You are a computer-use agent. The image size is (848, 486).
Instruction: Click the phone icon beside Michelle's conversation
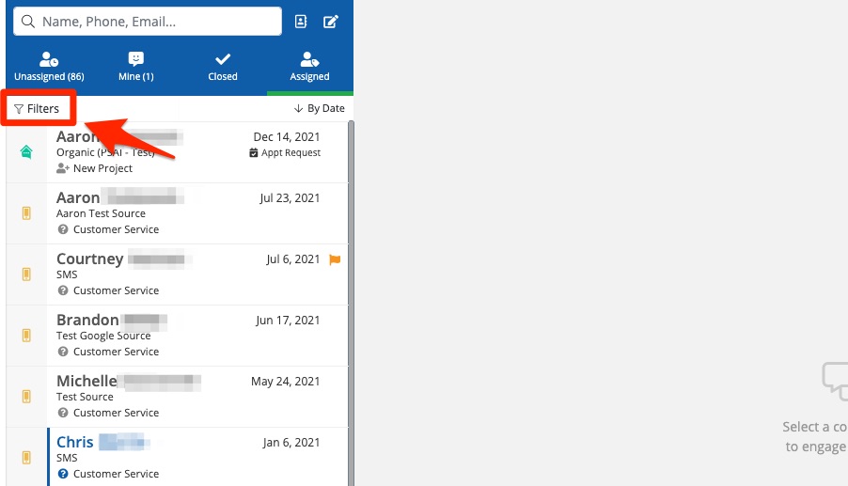coord(26,397)
